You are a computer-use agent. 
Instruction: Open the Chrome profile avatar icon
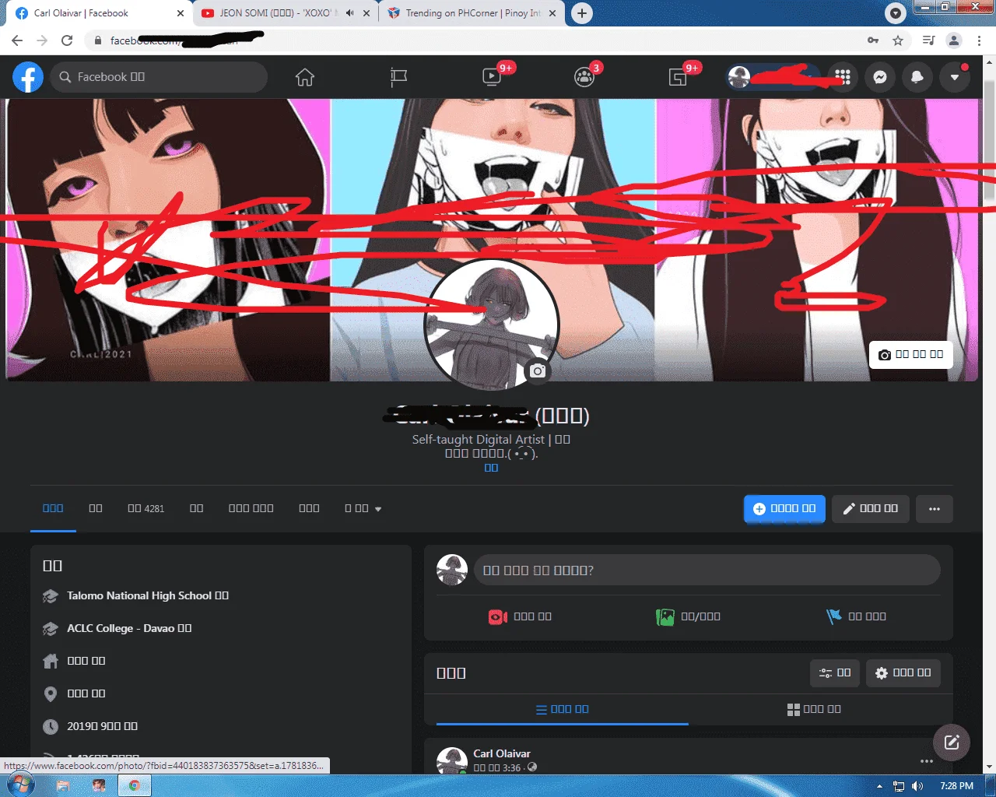pyautogui.click(x=954, y=40)
